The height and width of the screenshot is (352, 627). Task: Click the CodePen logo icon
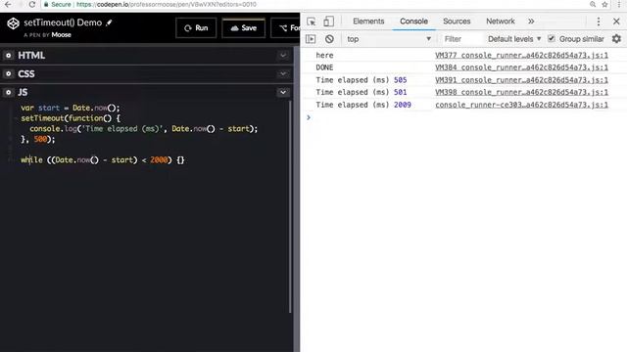pos(13,23)
